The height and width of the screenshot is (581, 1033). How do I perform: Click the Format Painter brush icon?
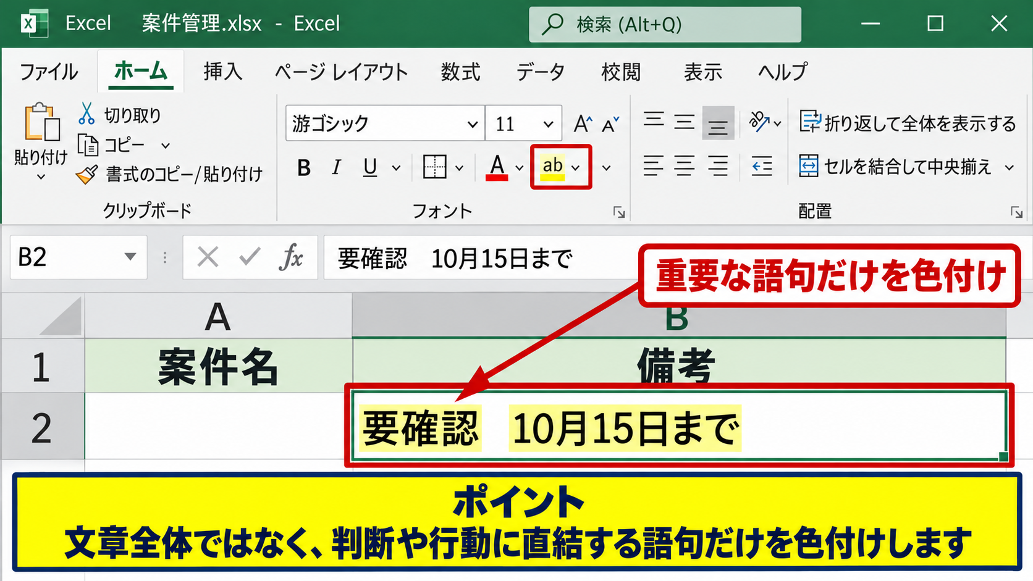(x=87, y=175)
